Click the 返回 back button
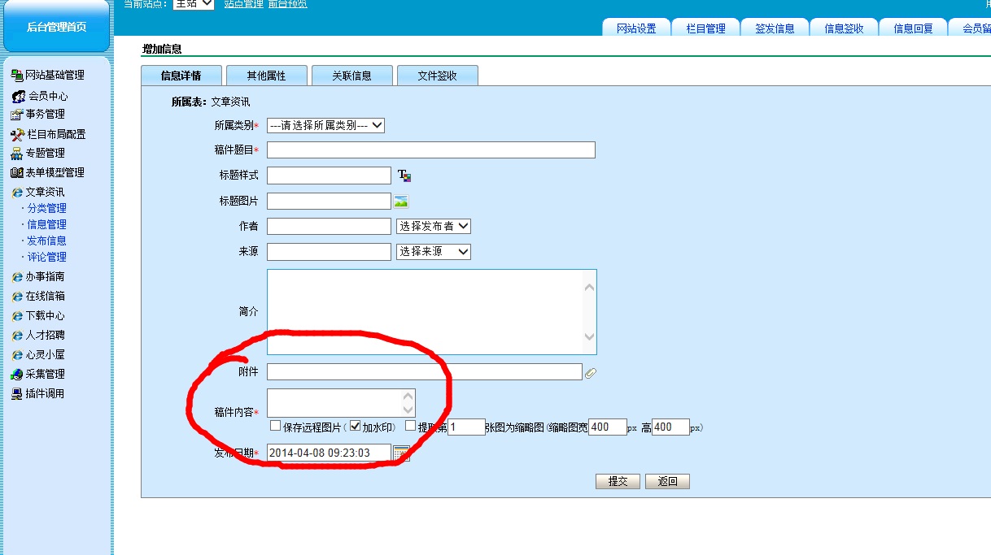This screenshot has width=991, height=555. (x=667, y=481)
